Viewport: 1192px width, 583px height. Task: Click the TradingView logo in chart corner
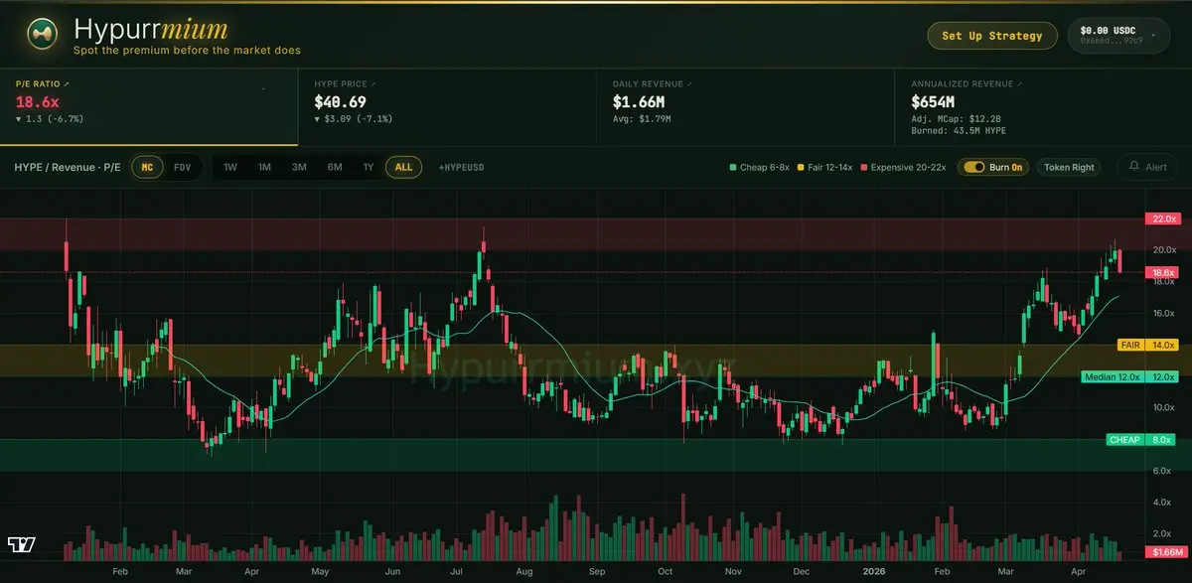21,545
